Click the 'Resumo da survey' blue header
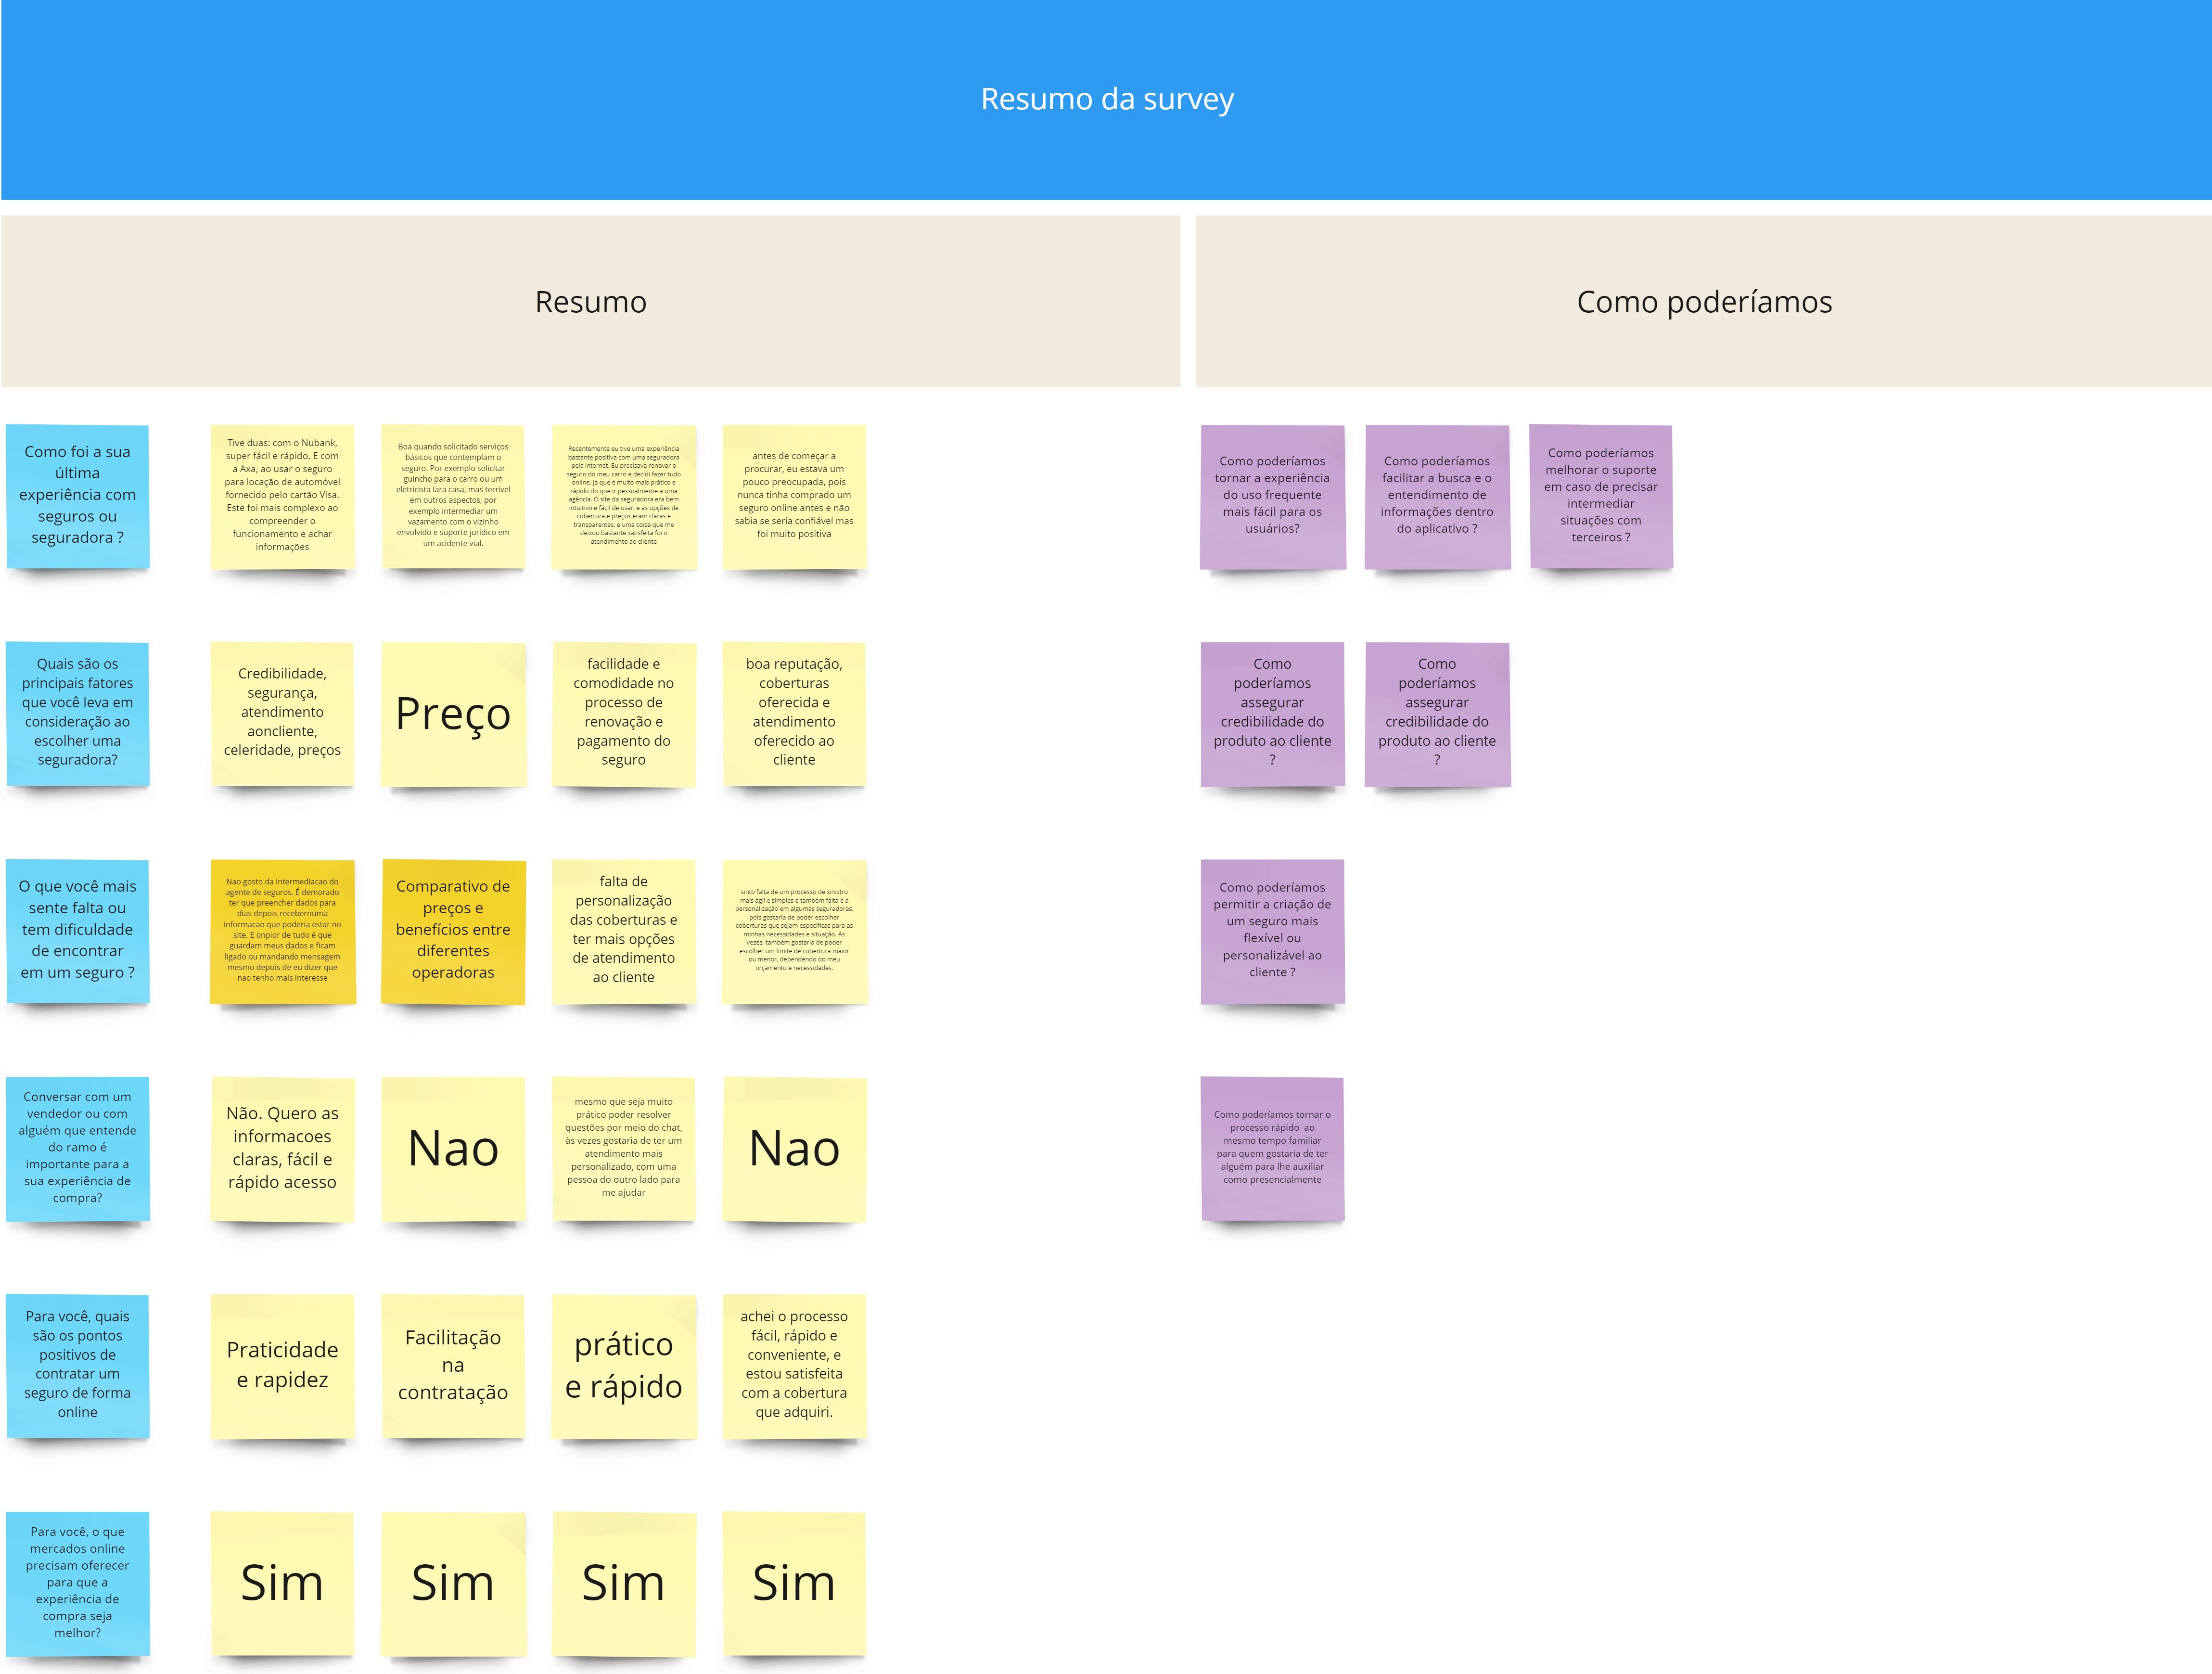 click(x=1106, y=99)
